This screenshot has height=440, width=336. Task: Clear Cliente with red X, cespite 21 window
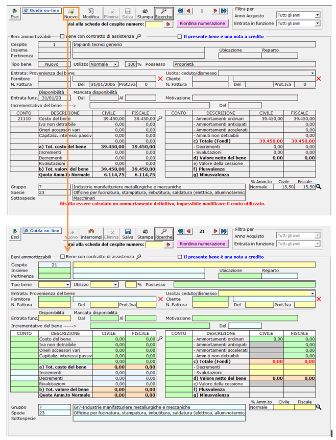pyautogui.click(x=319, y=299)
